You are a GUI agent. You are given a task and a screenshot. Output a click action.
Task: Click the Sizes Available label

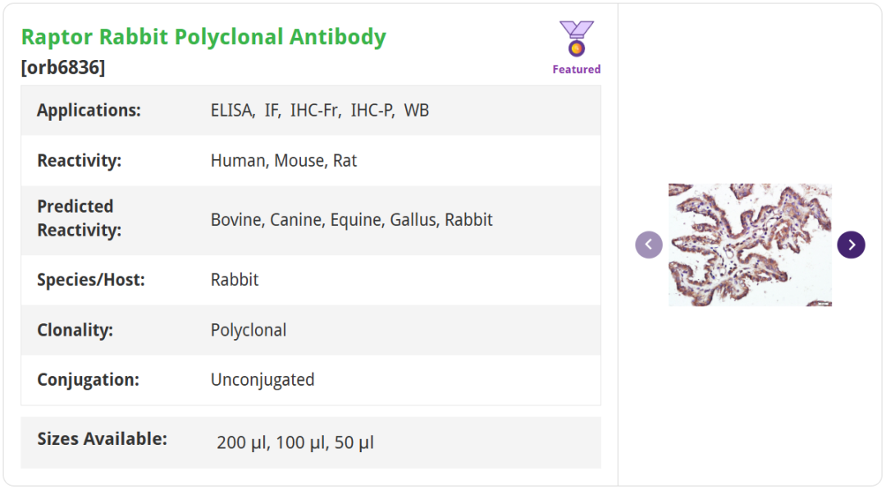102,439
